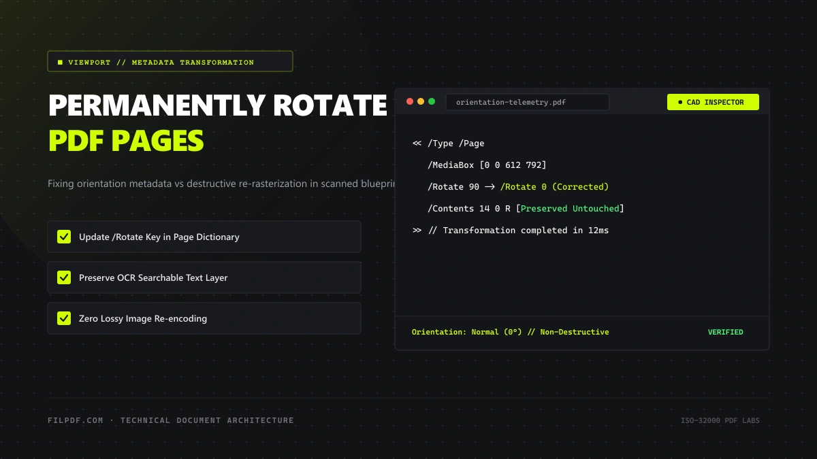Viewport: 817px width, 459px height.
Task: Toggle the Update /Rotate Key checkbox
Action: (x=64, y=237)
